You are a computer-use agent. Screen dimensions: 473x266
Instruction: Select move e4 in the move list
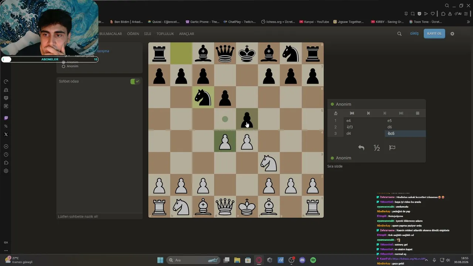click(x=364, y=120)
